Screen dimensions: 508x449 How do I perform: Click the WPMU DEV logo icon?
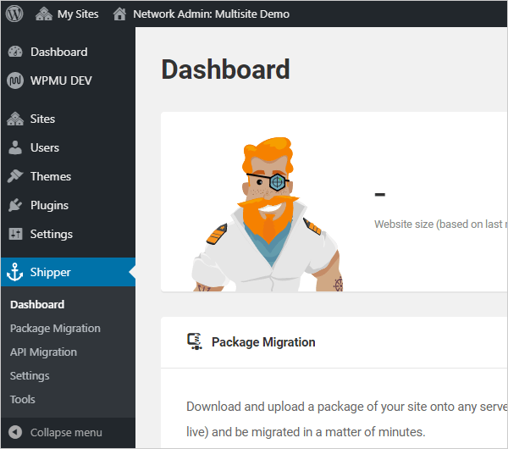coord(15,80)
